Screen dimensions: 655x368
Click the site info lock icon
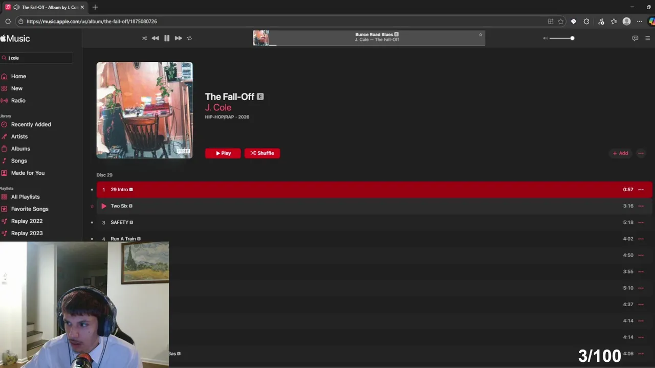tap(20, 21)
